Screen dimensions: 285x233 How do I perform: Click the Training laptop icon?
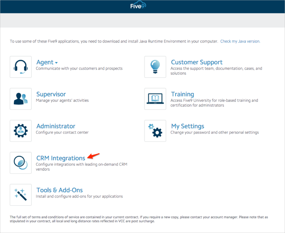[x=155, y=99]
